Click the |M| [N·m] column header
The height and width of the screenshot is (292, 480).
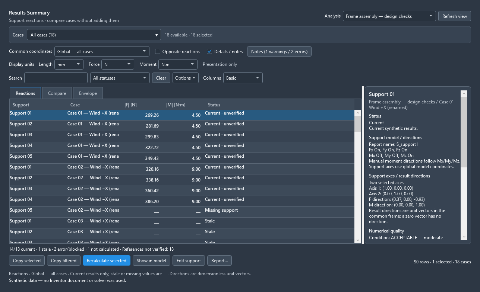pos(184,105)
